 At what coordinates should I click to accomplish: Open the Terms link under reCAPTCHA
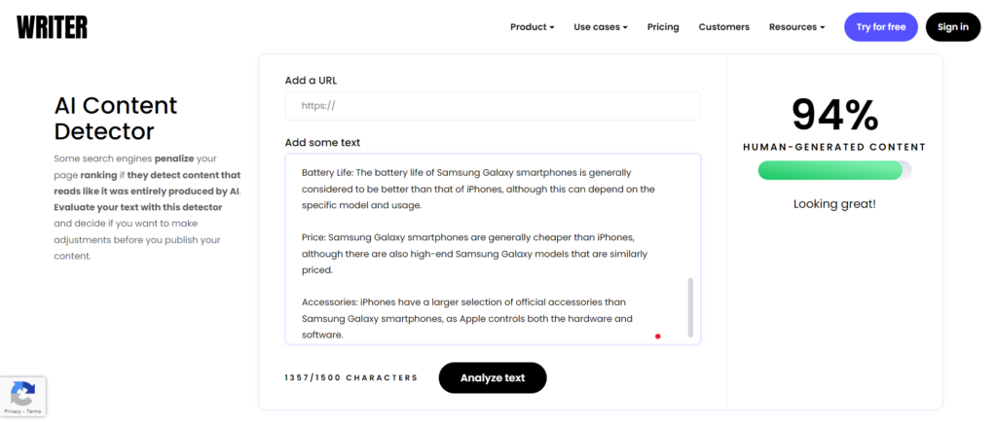coord(34,411)
